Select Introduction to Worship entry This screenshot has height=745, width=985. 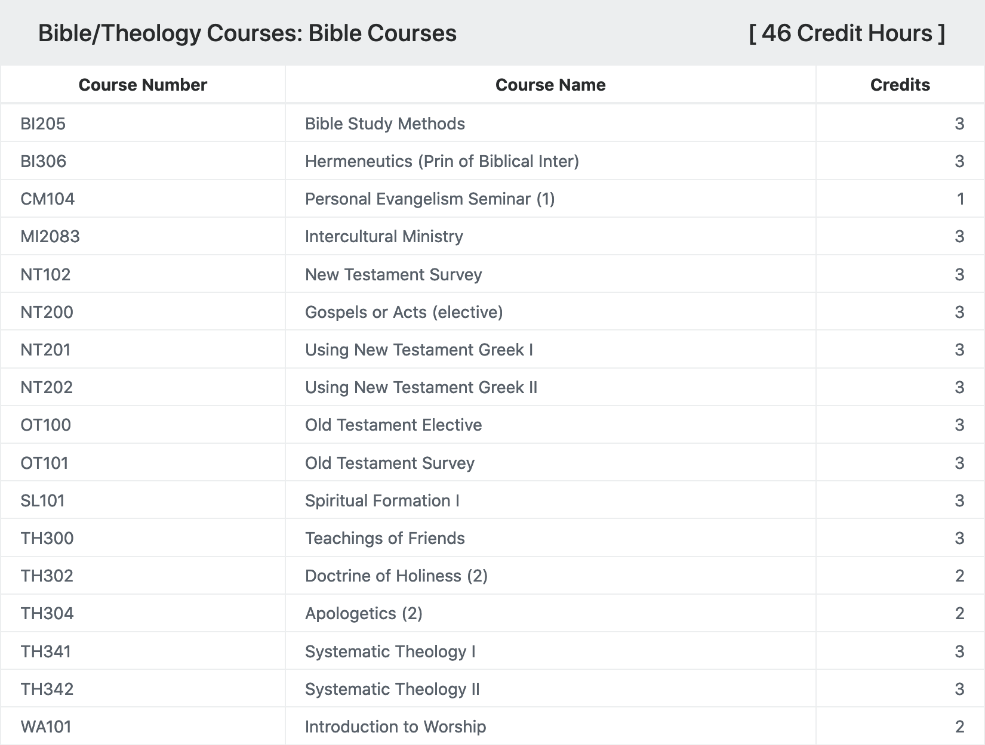395,727
